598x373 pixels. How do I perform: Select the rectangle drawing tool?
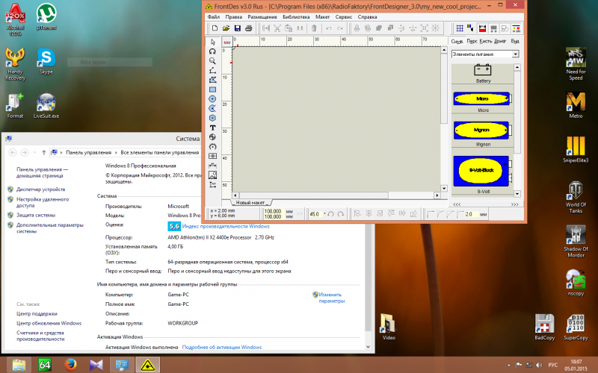213,89
